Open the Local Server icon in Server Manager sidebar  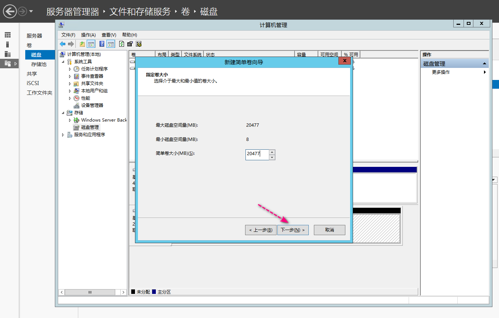[8, 45]
